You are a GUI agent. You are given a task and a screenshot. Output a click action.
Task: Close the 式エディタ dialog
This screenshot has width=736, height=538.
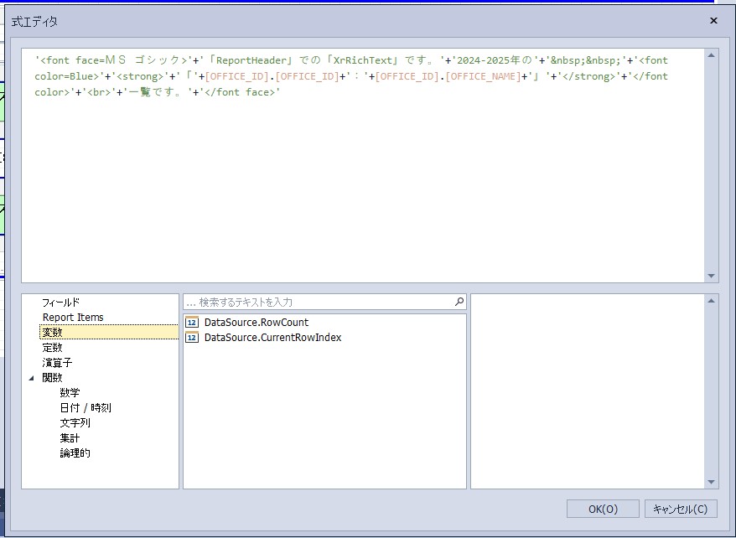coord(713,21)
